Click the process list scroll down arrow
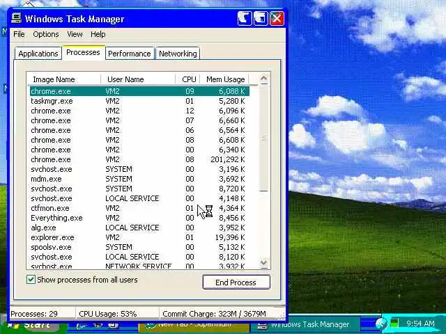Screen dimensions: 446x334 (263, 263)
